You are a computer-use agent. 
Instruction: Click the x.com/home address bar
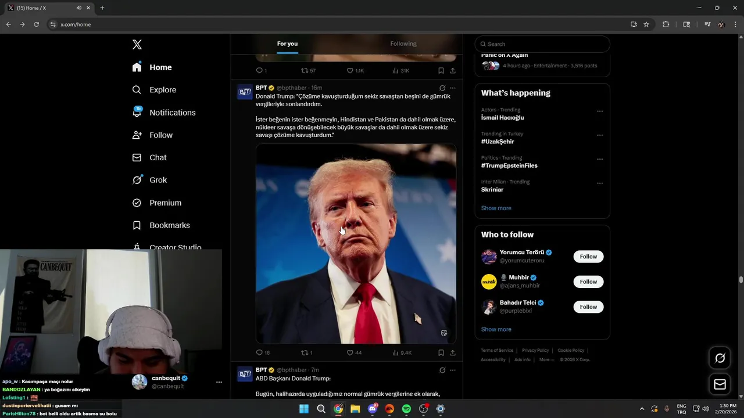tap(337, 24)
